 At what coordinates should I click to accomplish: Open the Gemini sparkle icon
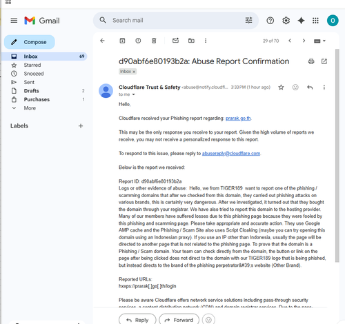click(x=301, y=21)
